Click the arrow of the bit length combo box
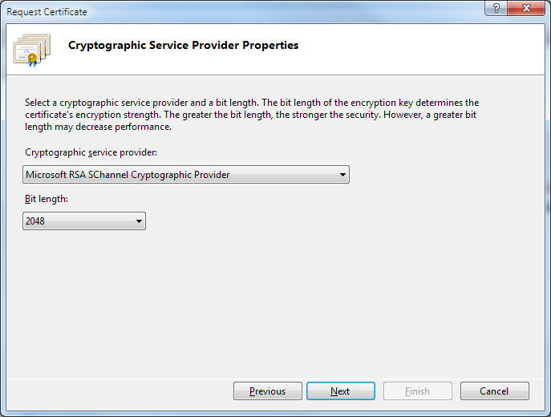The image size is (551, 417). 139,221
